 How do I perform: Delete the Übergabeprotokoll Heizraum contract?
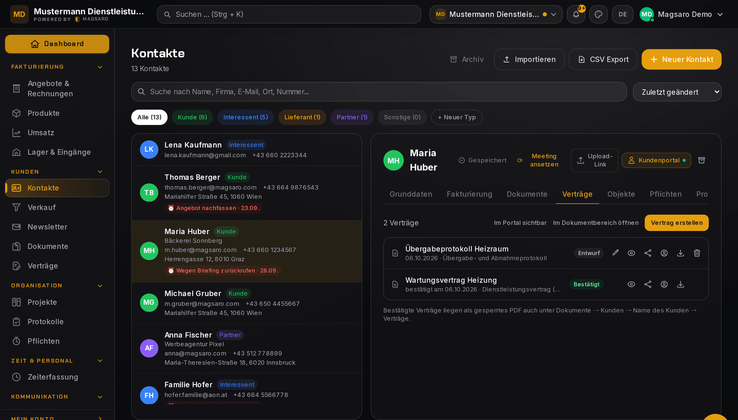(697, 253)
